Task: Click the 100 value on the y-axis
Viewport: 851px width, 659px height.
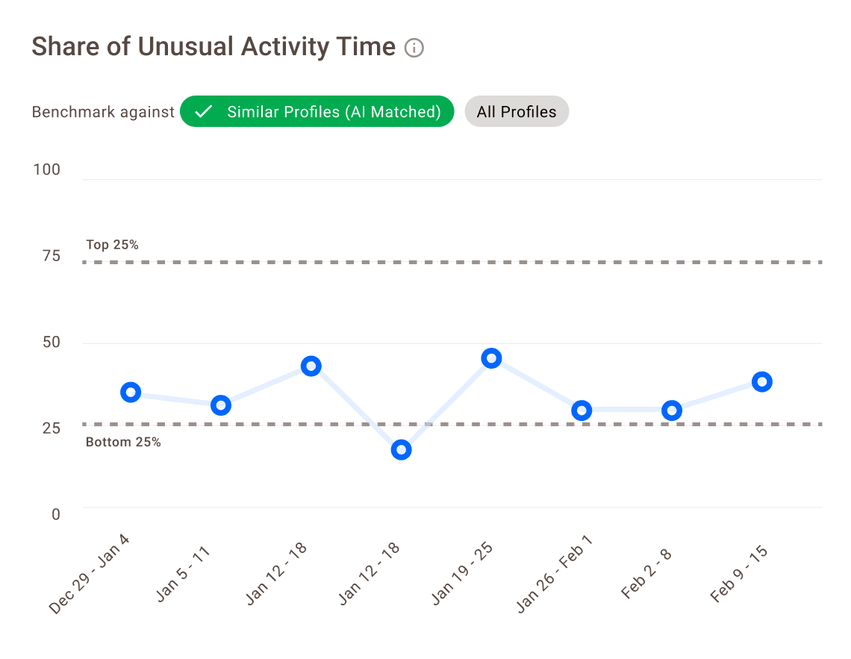Action: [x=46, y=170]
